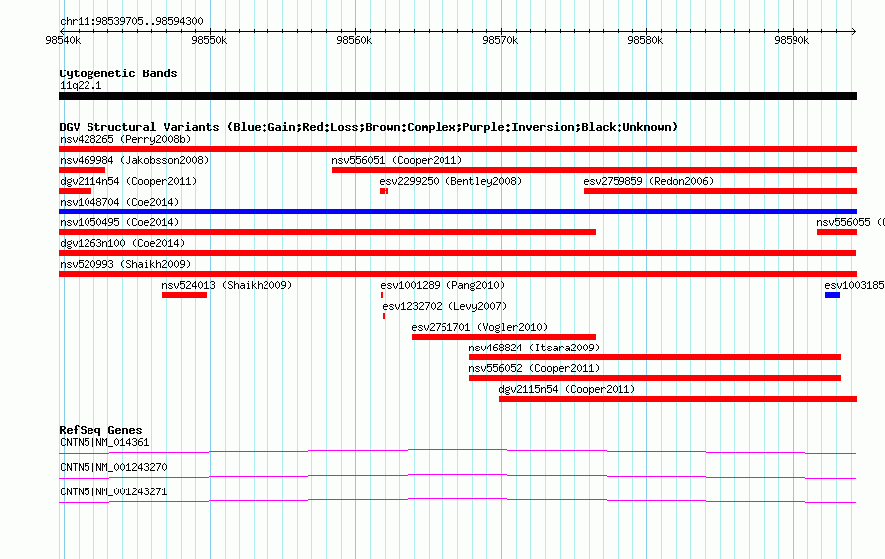Select the 98560k ruler mark

click(354, 40)
